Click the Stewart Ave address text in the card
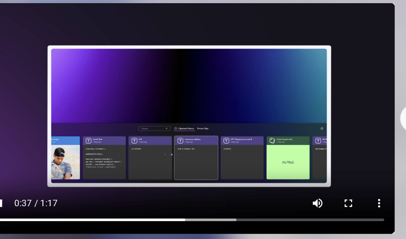Screen dimensions: 406x239 tap(186, 149)
